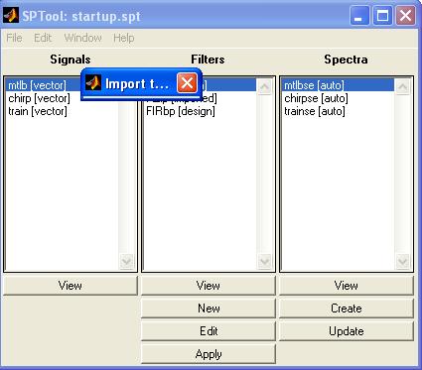The height and width of the screenshot is (370, 422).
Task: Select train [vector] in Signals list
Action: point(38,111)
